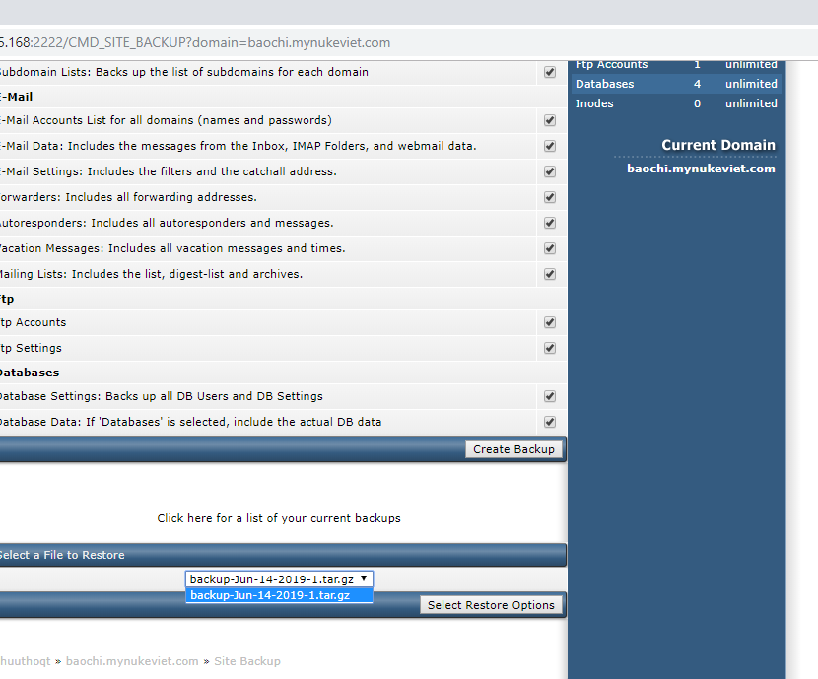Toggle Mailing Lists backup checkbox
818x679 pixels.
pos(550,274)
